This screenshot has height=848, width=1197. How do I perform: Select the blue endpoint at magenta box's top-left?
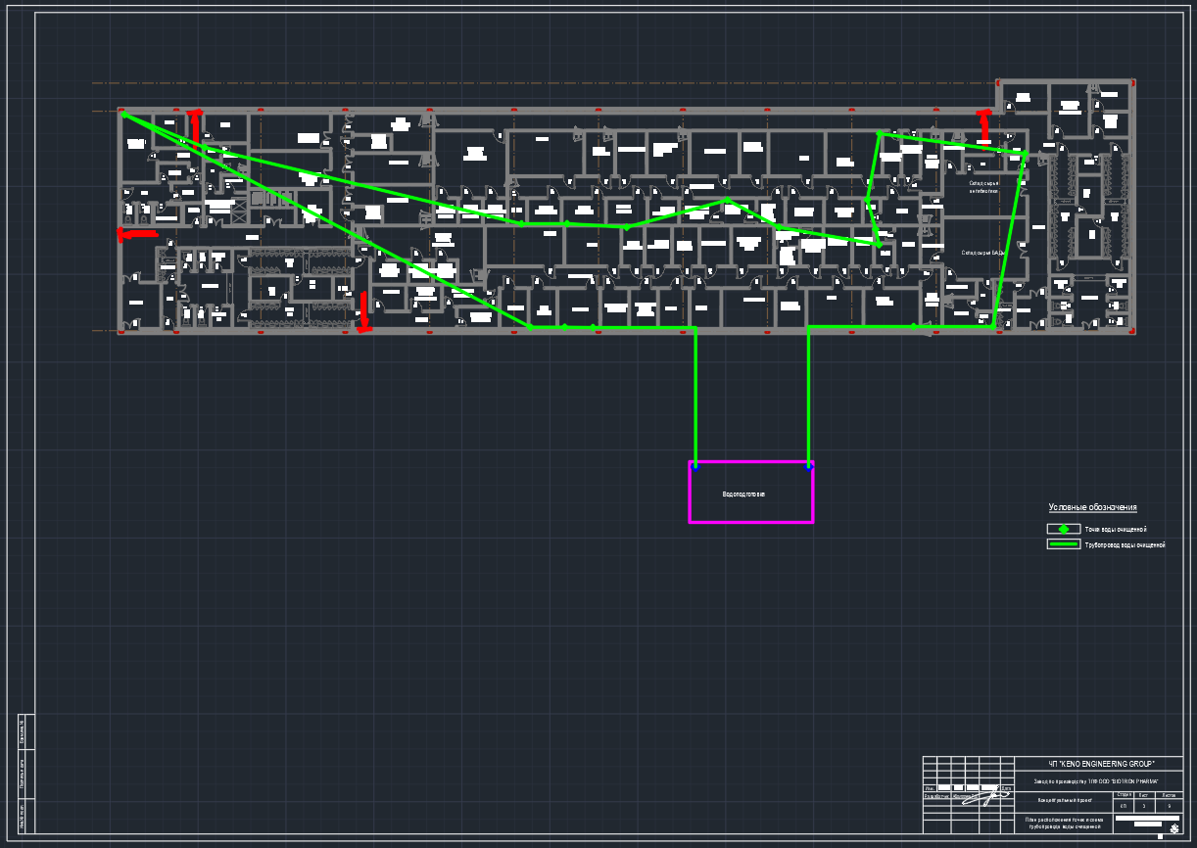coord(694,465)
